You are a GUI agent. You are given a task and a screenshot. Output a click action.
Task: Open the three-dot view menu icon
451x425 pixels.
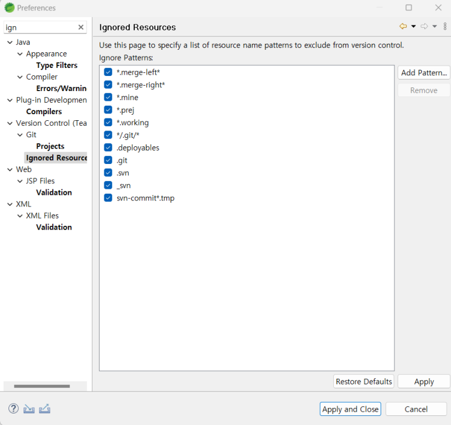pyautogui.click(x=445, y=26)
